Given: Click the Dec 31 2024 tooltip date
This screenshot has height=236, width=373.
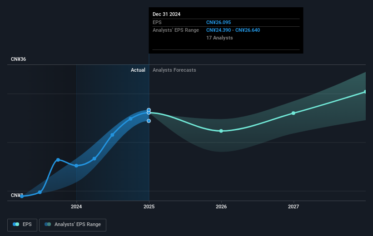Looking at the screenshot, I should (x=167, y=14).
